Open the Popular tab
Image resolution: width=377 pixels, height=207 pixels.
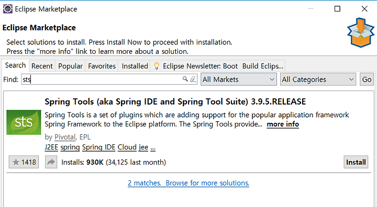click(x=70, y=66)
